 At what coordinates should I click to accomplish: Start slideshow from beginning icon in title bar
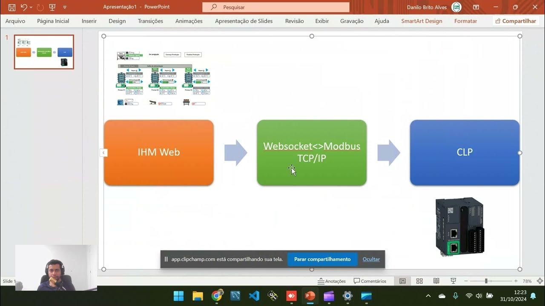coord(52,7)
